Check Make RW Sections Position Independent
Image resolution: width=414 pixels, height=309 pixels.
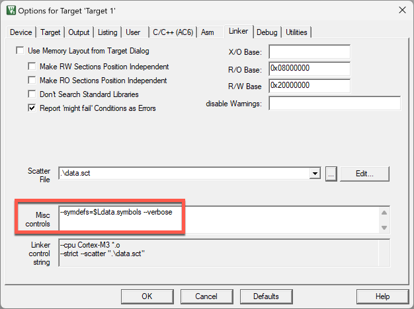tap(32, 67)
